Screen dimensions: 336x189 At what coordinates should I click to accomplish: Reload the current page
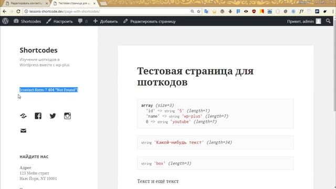click(x=18, y=12)
